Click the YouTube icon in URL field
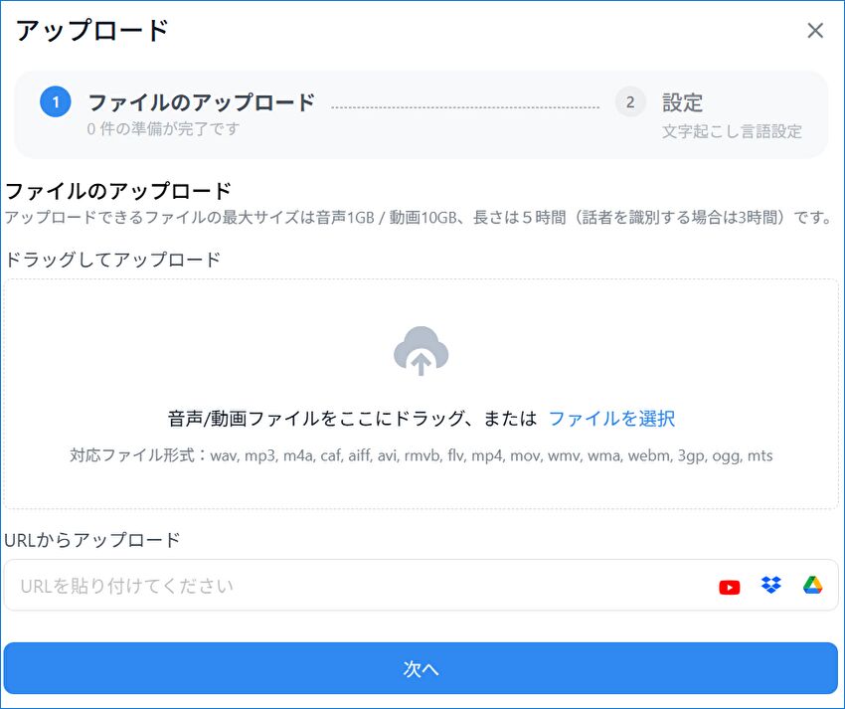 pos(730,587)
